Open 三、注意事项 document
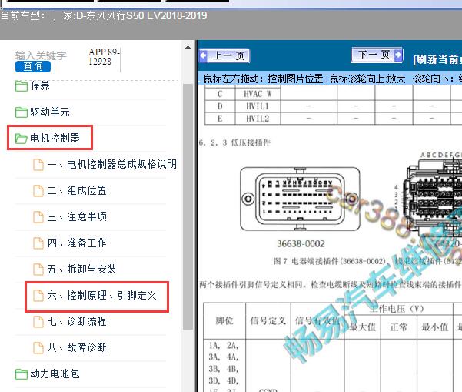The height and width of the screenshot is (392, 462). point(77,216)
